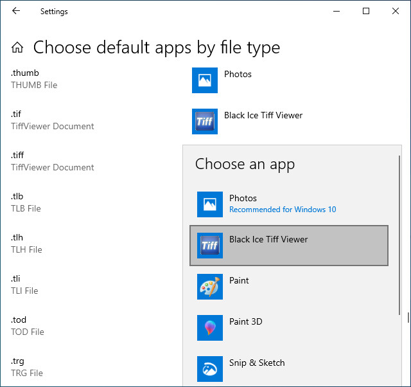
Task: Minimize the Settings window
Action: click(337, 11)
